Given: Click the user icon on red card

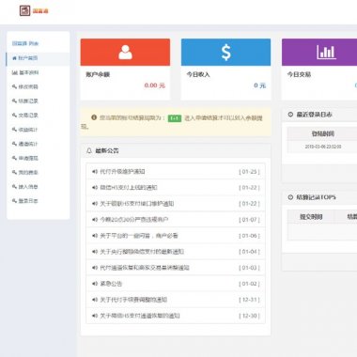Looking at the screenshot, I should (x=125, y=53).
